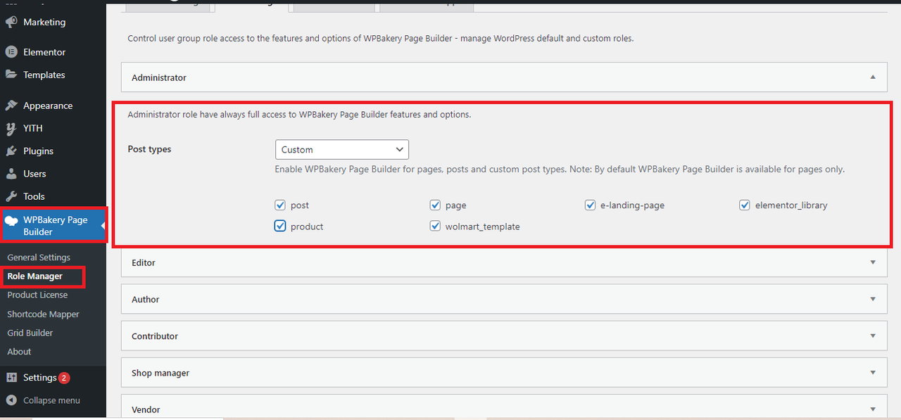
Task: Open the About submenu item
Action: (19, 352)
